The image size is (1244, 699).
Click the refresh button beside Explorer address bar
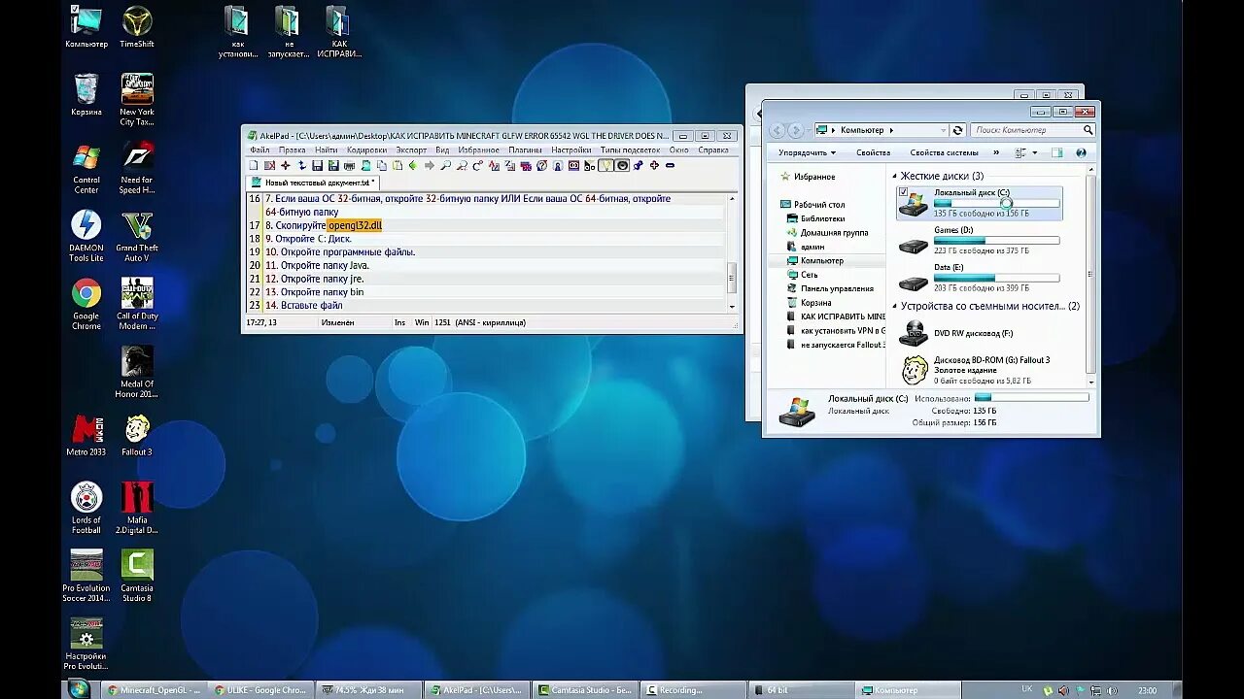[x=958, y=130]
